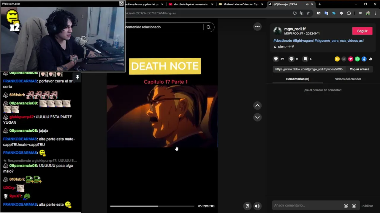Open #sigueme_para_mas_videos_asi hashtag
Viewport: 380px width, 213px height.
click(339, 41)
